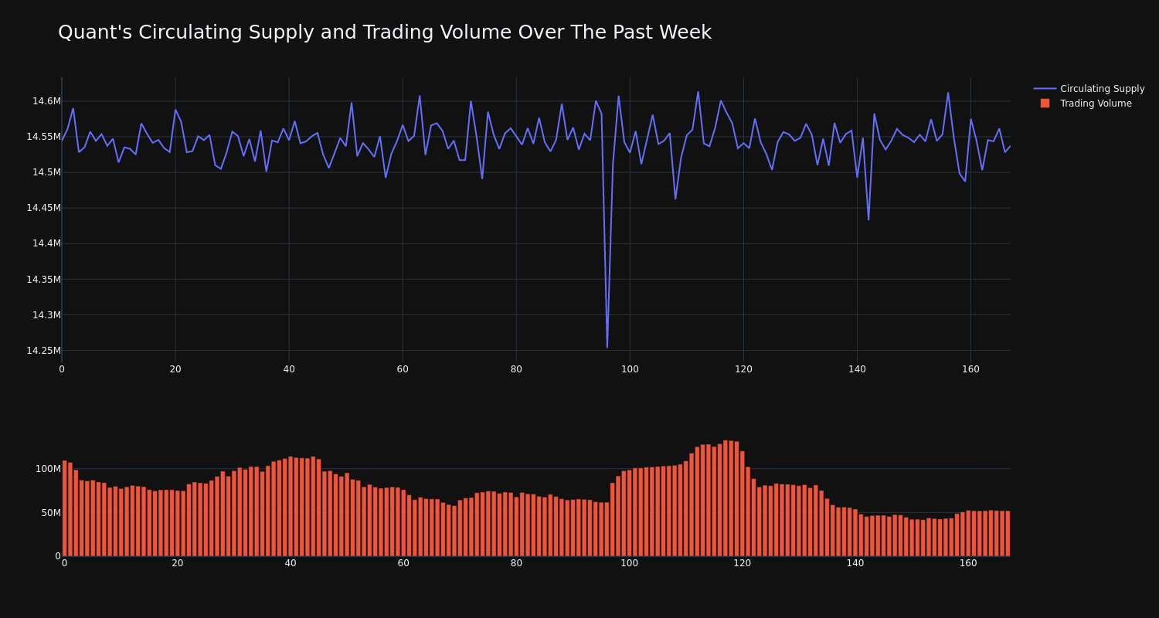
Task: Click the blue Circulating Supply legend line
Action: (1045, 89)
